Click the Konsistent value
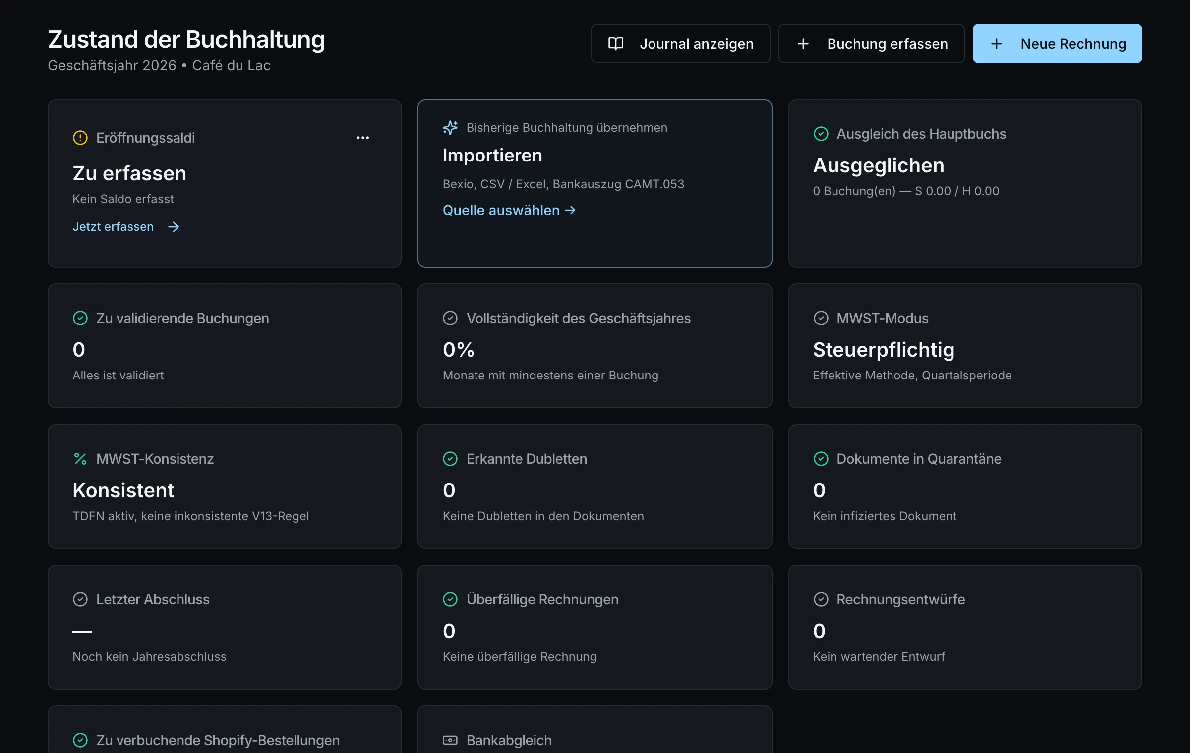The height and width of the screenshot is (753, 1190). (123, 490)
